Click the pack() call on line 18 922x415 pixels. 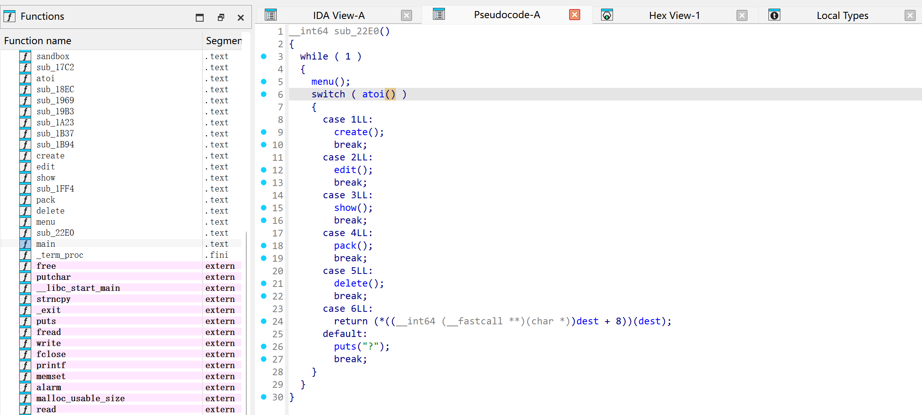[353, 246]
